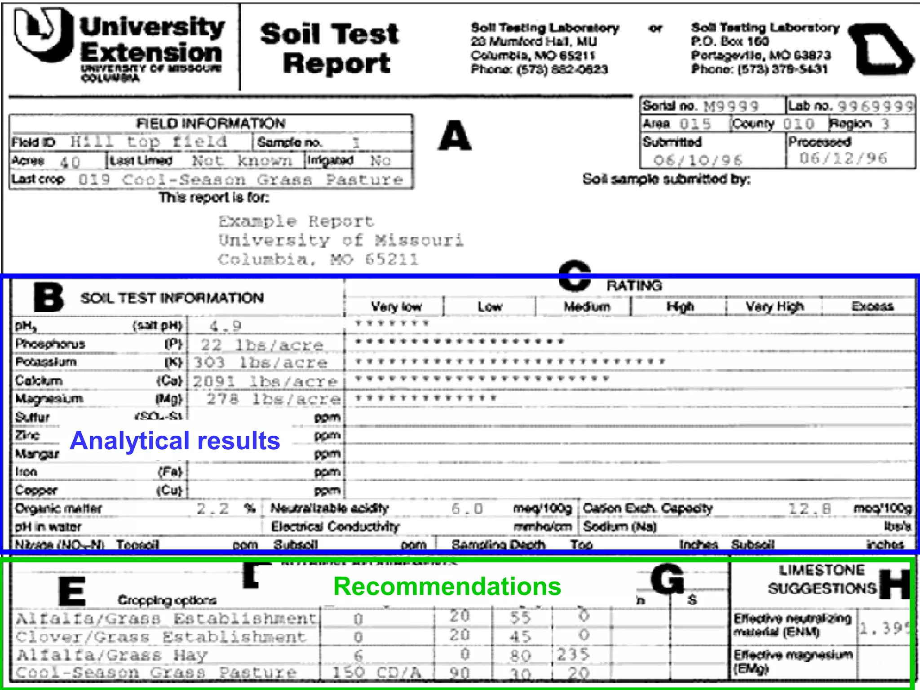Click the Effective neutralizing material (ENM) label
Screen dimensions: 920x690
(792, 625)
